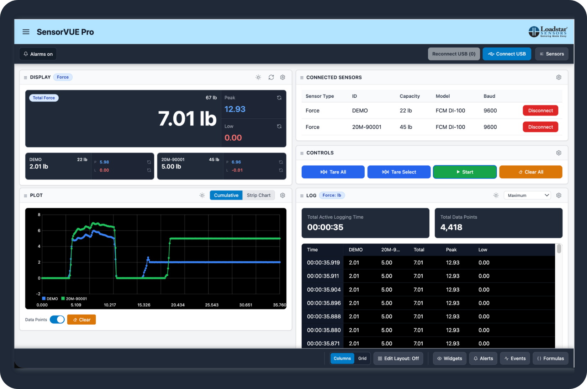
Task: Click the Total column header in log
Action: pyautogui.click(x=419, y=250)
